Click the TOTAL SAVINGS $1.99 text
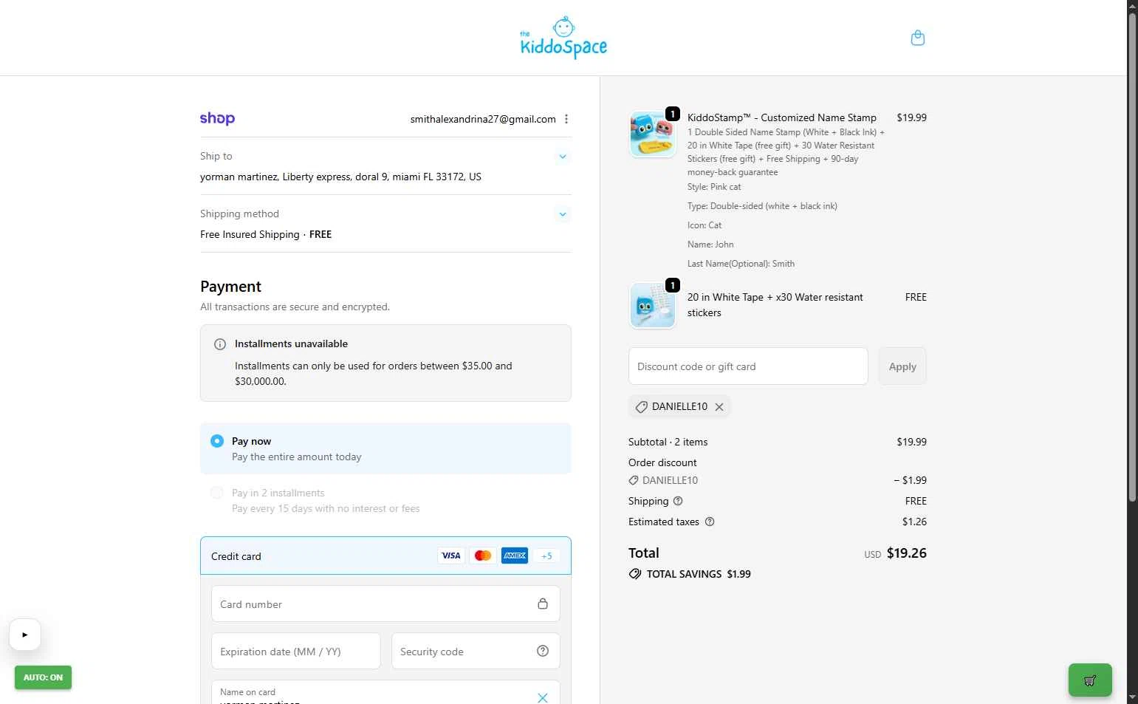Screen dimensions: 1138x704 click(x=699, y=574)
